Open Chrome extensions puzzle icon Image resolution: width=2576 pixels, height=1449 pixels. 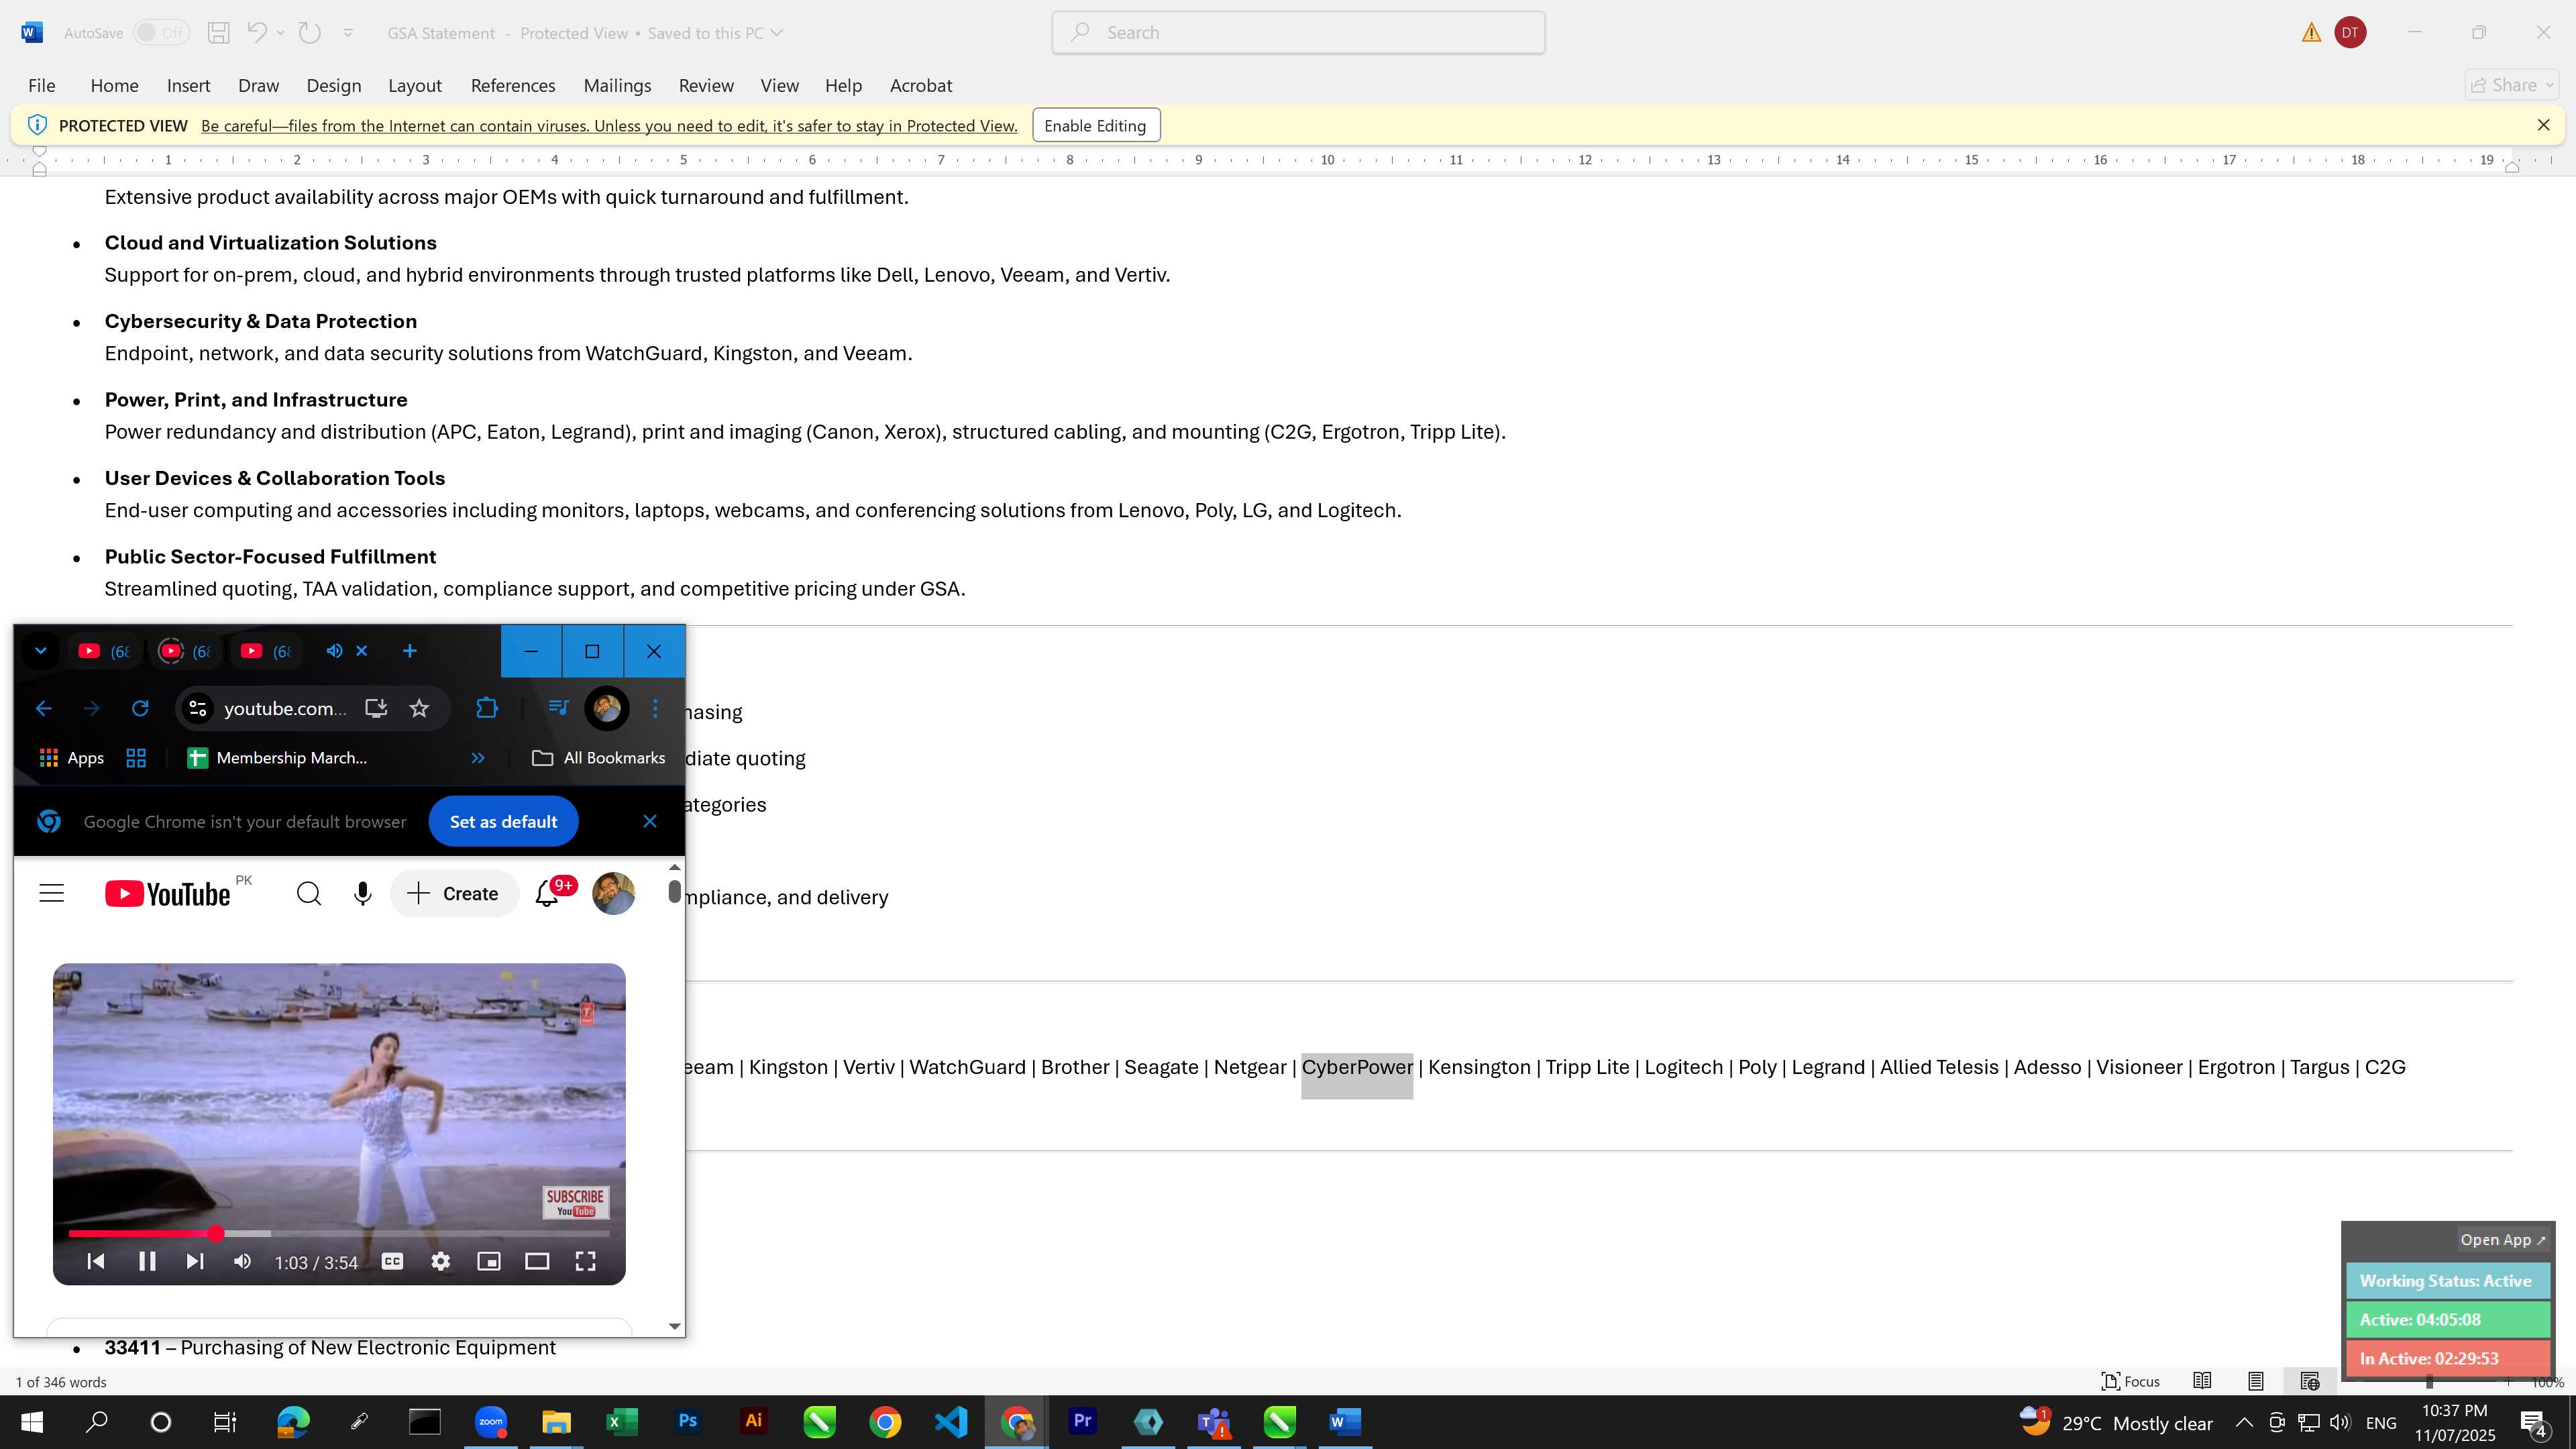(487, 708)
